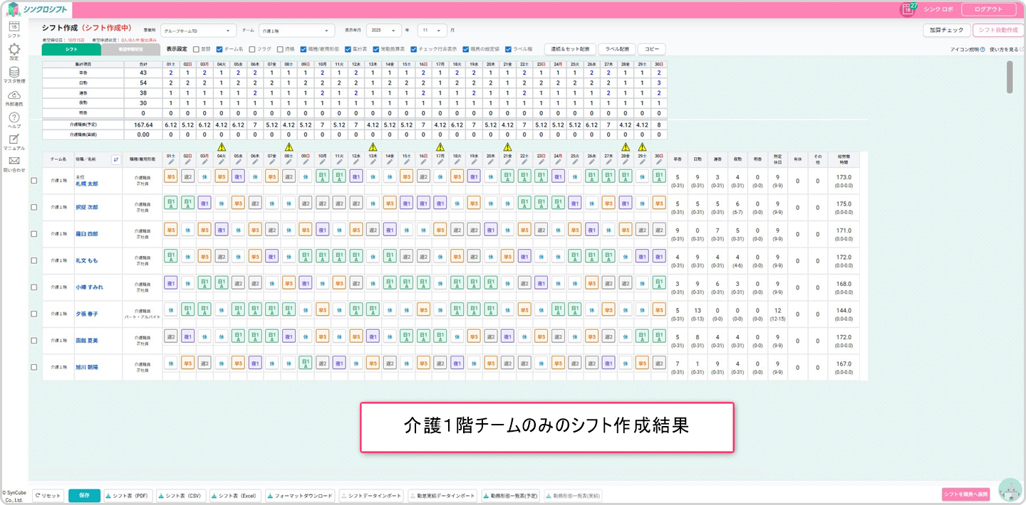Open the ヘルプ question mark icon
This screenshot has width=1026, height=505.
coord(14,118)
